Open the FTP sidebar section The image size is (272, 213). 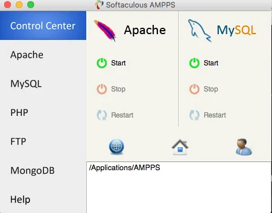pyautogui.click(x=43, y=141)
